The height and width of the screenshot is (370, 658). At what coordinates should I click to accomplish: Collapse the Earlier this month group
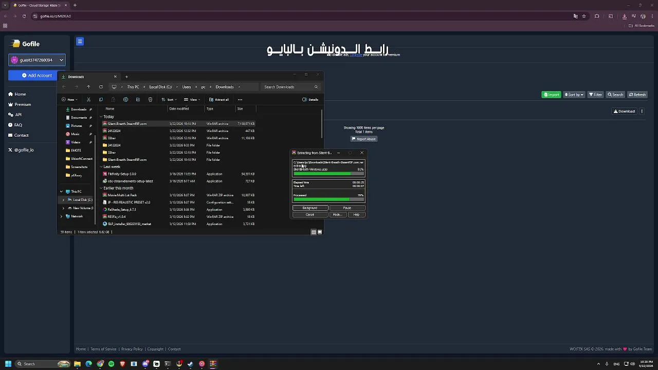coord(101,188)
